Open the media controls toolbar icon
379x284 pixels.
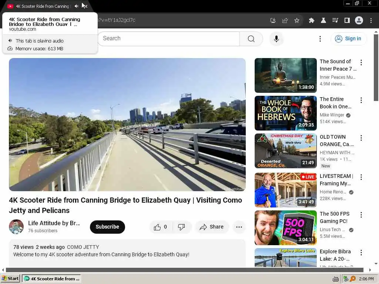click(x=335, y=21)
